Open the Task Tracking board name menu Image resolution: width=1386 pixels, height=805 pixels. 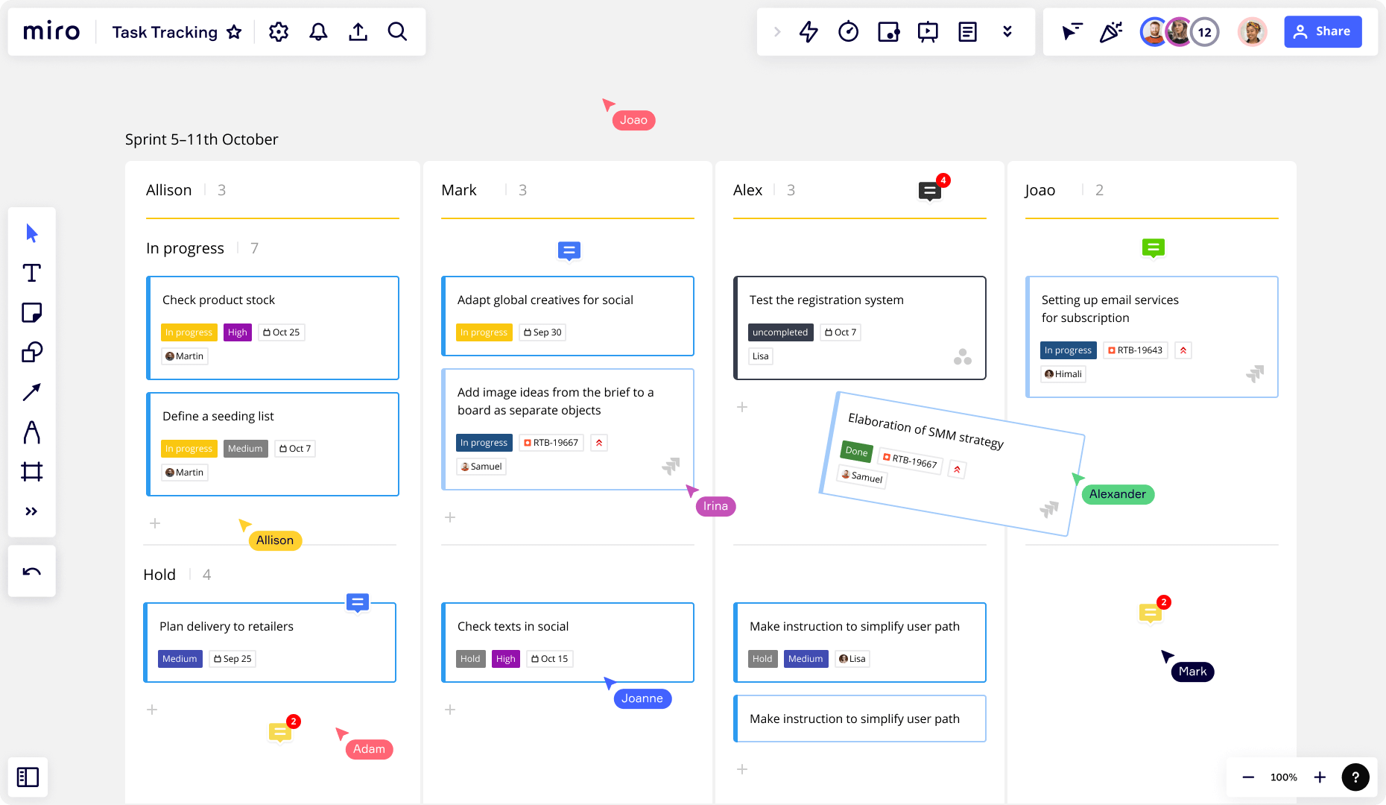164,31
